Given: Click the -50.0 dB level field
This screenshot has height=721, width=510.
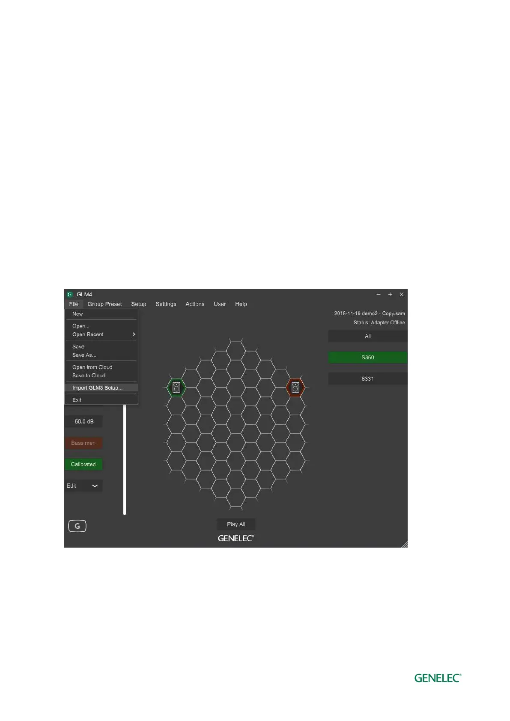Looking at the screenshot, I should [84, 421].
